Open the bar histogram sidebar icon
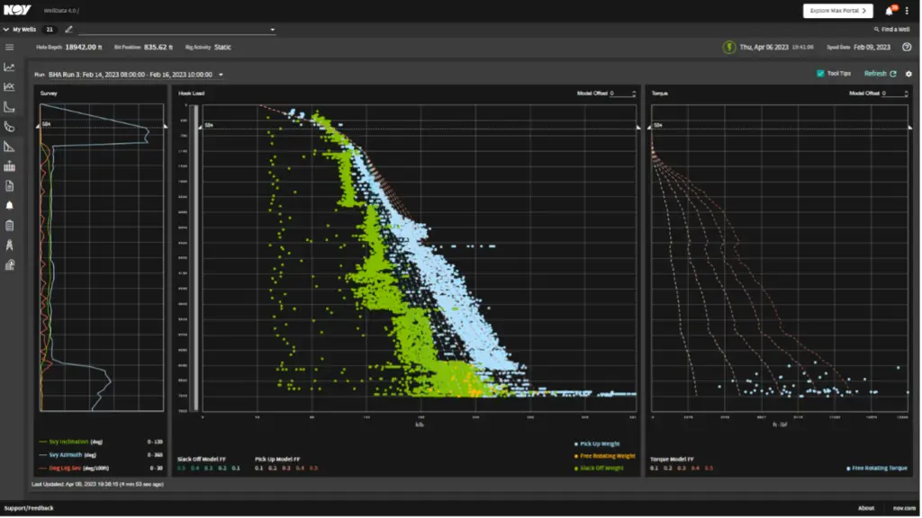 tap(9, 166)
